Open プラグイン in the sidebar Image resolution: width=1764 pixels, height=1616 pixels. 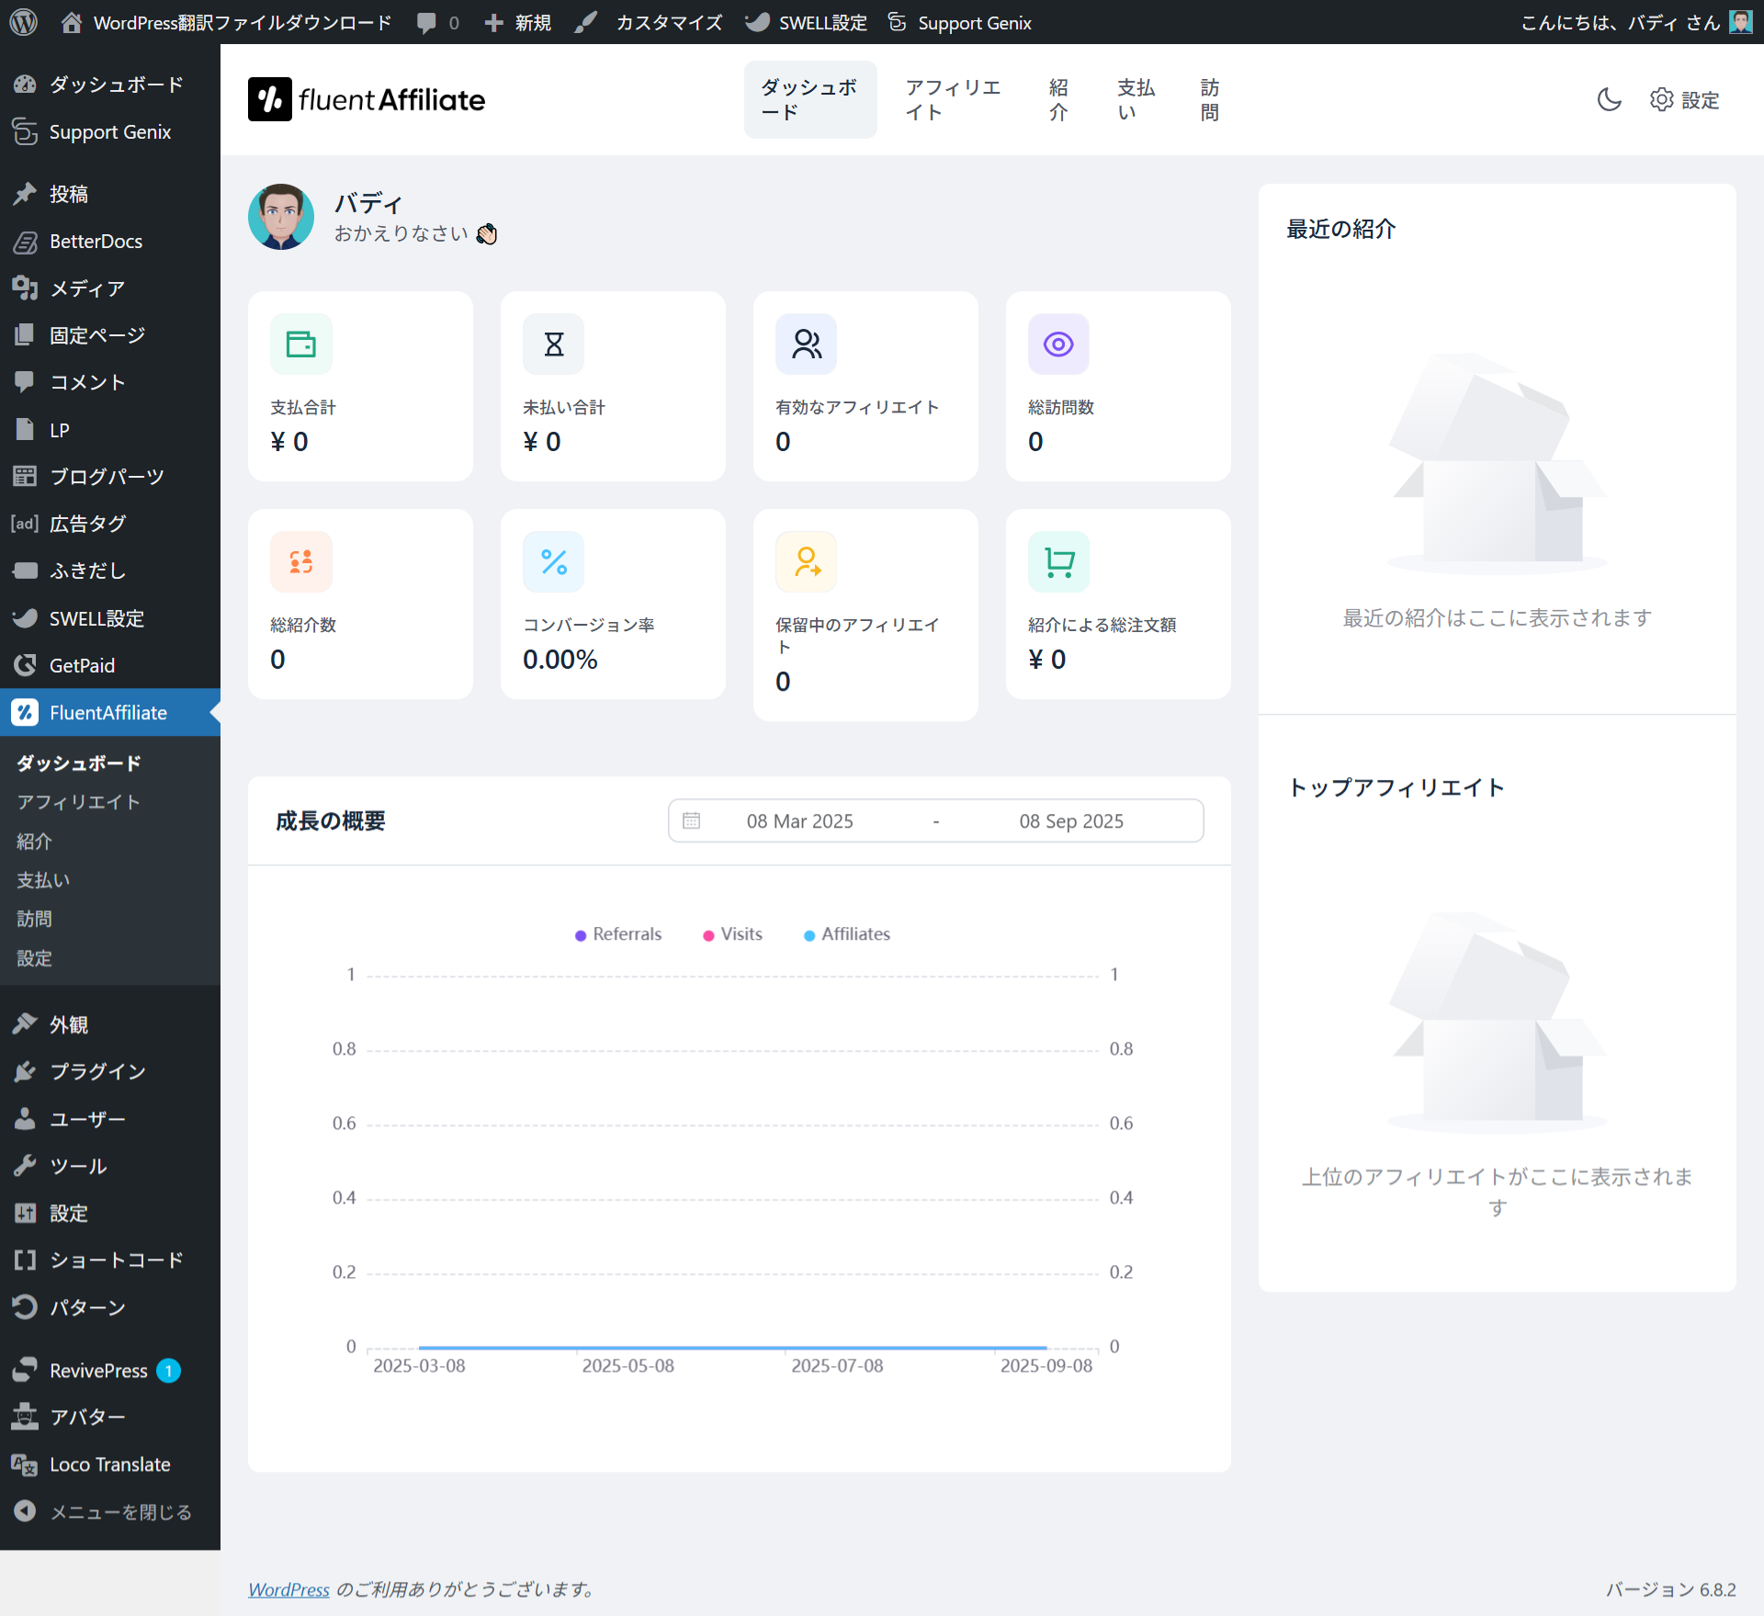tap(110, 1071)
